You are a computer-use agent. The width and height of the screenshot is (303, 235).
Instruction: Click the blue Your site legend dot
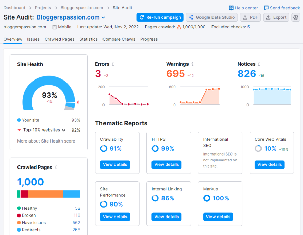click(19, 120)
